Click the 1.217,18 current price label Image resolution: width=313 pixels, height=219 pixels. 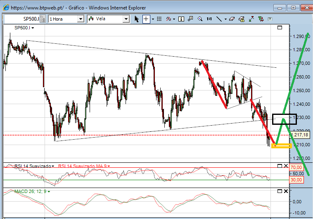pyautogui.click(x=300, y=135)
